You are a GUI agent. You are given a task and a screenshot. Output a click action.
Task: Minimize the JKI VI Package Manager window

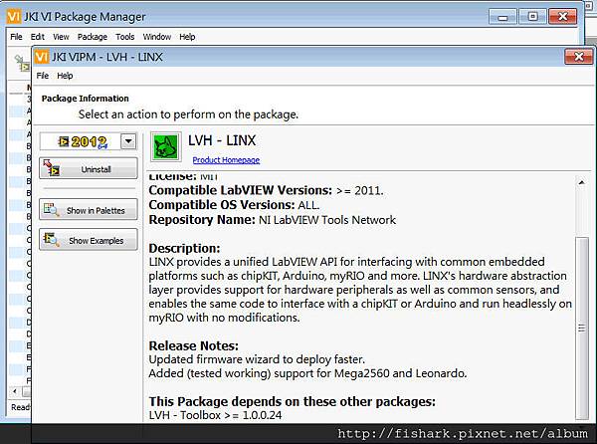[x=502, y=17]
